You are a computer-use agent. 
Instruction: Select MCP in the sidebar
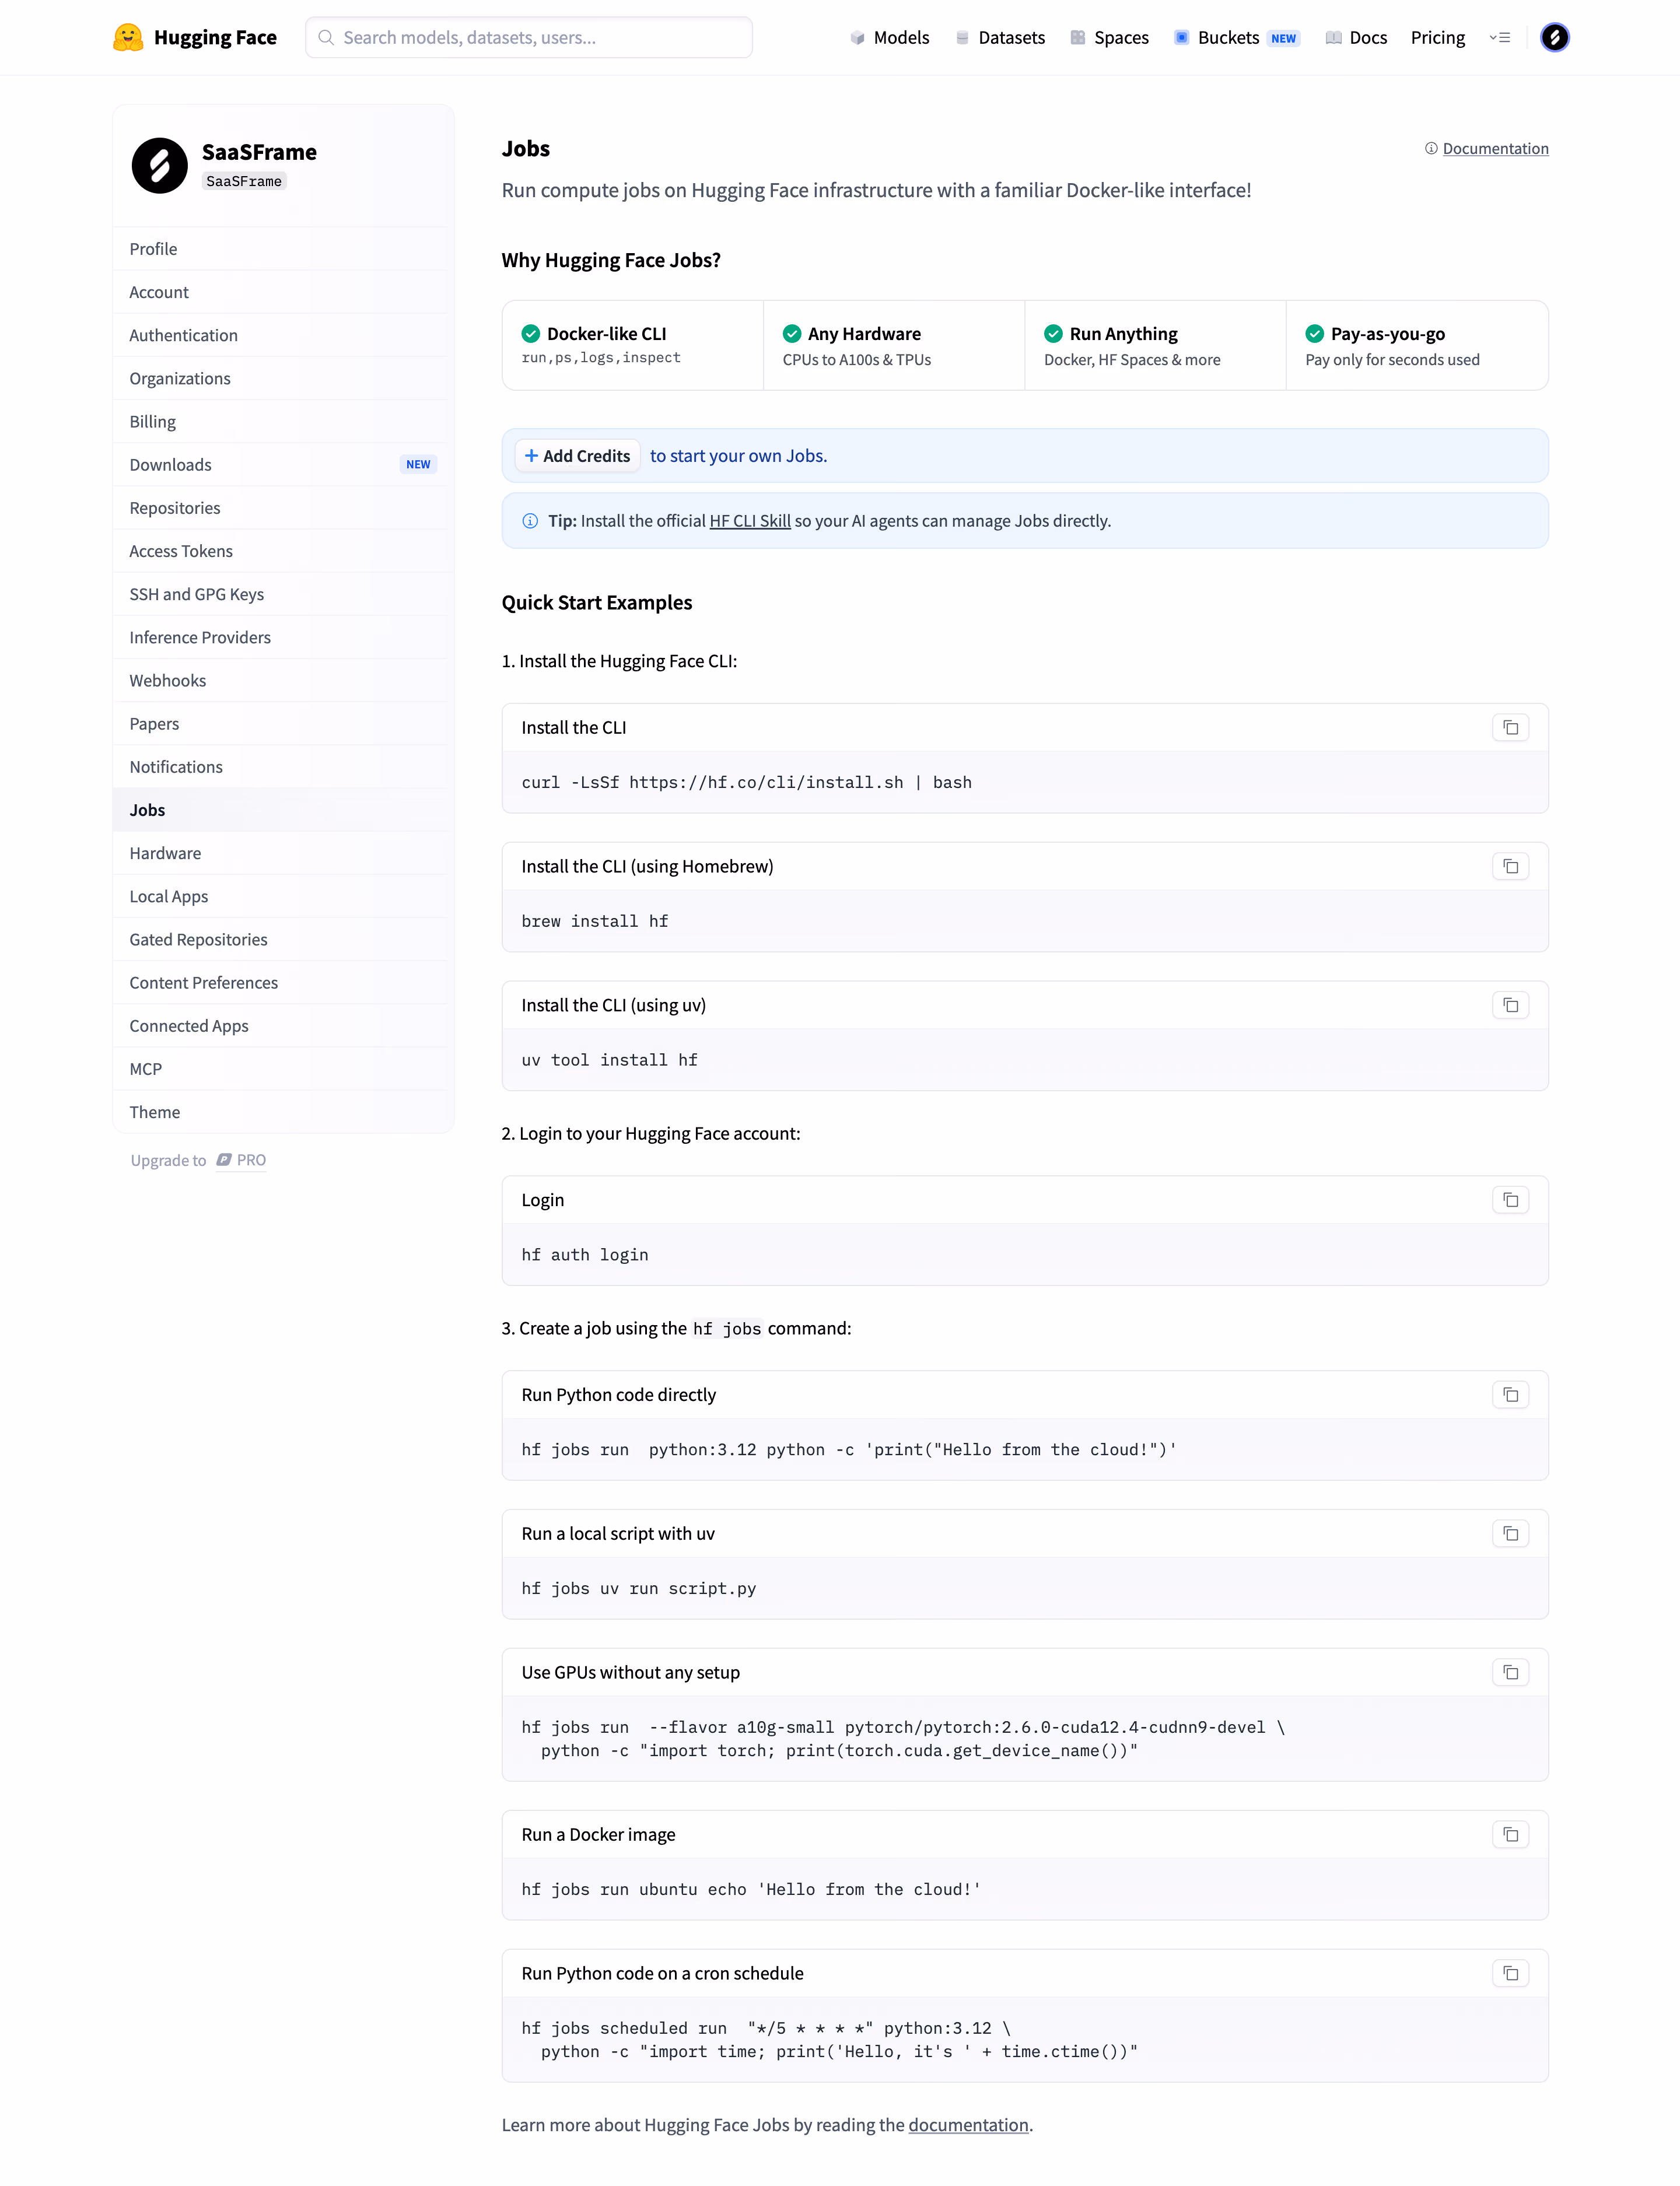click(283, 1069)
